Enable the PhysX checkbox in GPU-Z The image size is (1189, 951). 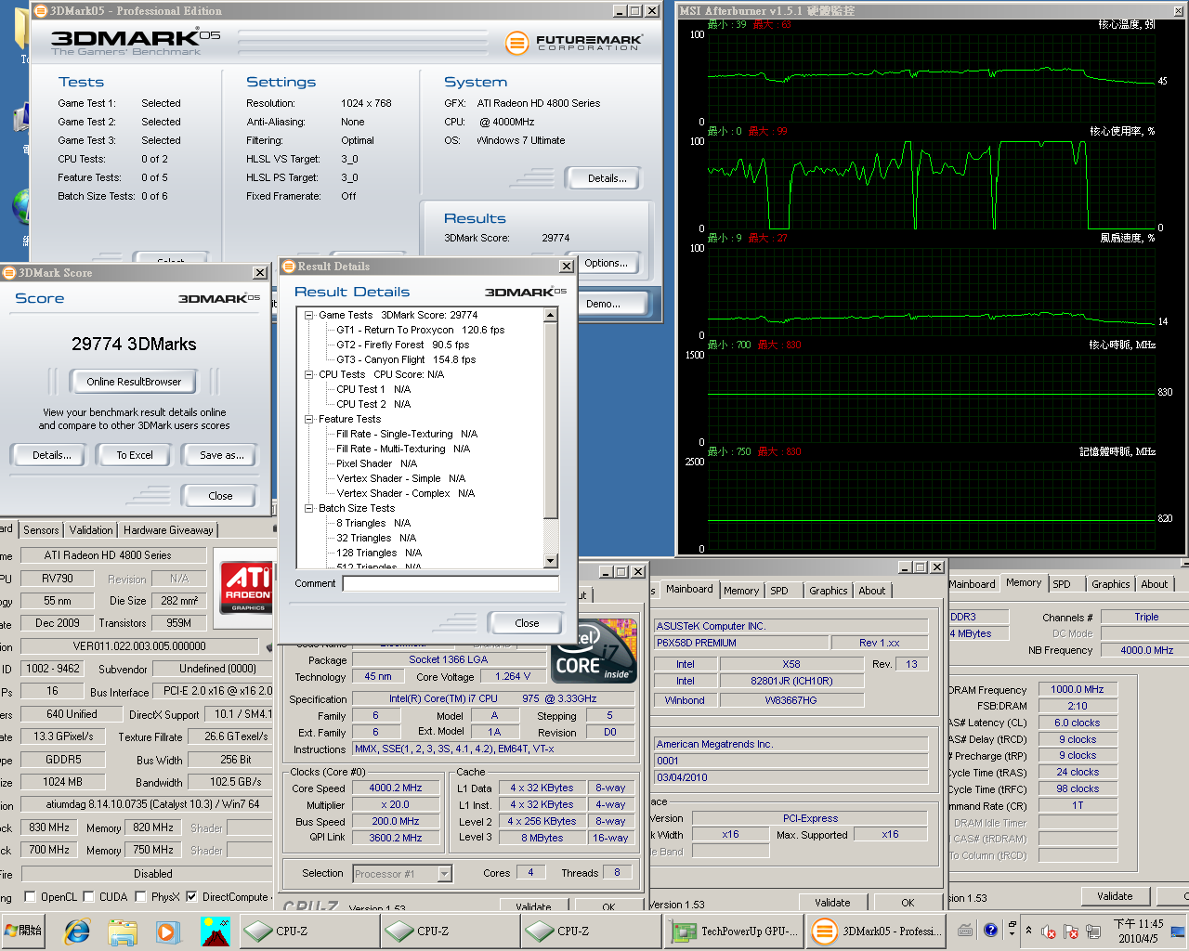point(140,896)
